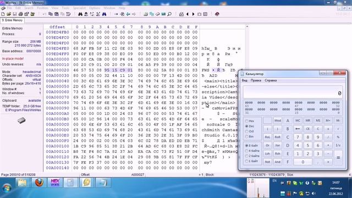Click the red book Help icon
The height and width of the screenshot is (198, 352).
click(x=217, y=14)
